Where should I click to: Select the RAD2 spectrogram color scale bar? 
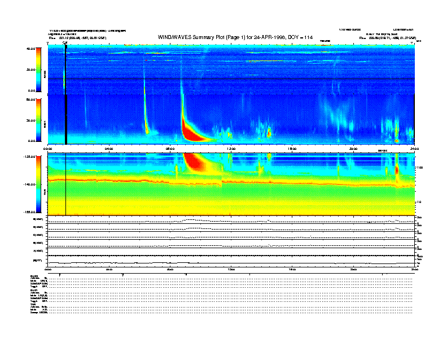(x=38, y=70)
